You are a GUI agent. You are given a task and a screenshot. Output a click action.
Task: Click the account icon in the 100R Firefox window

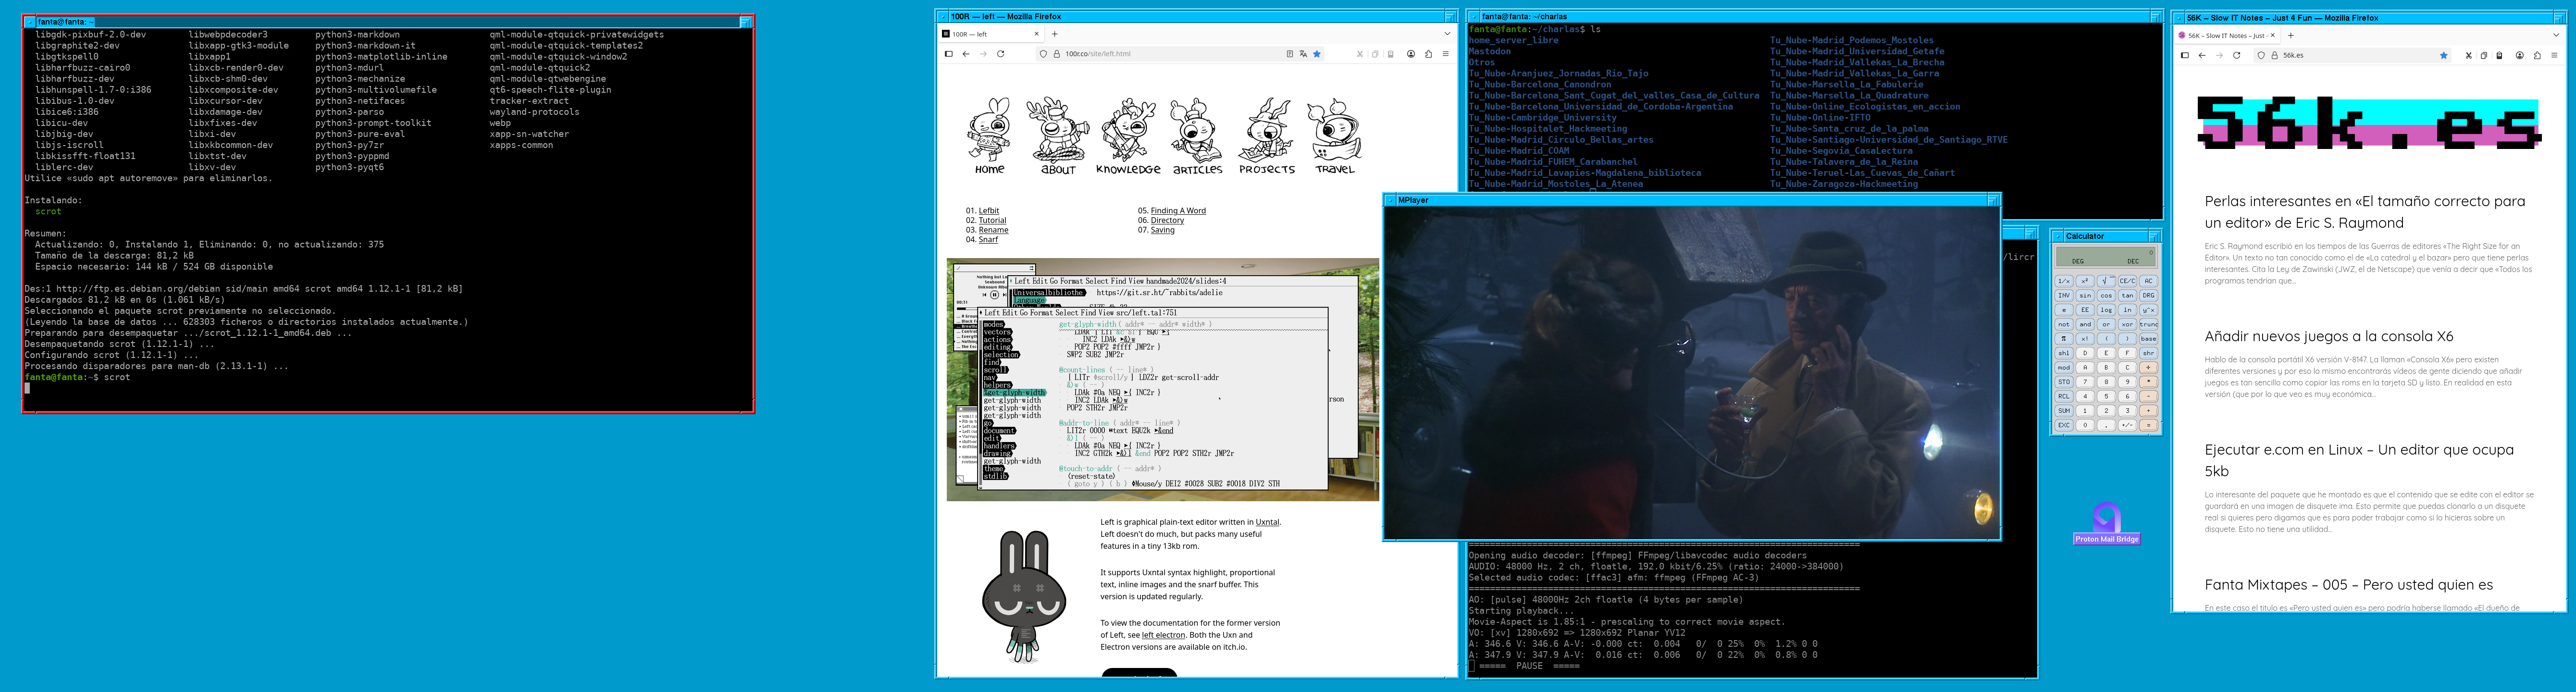coord(1411,54)
